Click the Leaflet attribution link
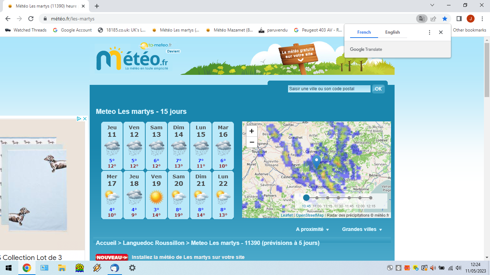490x275 pixels. pyautogui.click(x=287, y=215)
